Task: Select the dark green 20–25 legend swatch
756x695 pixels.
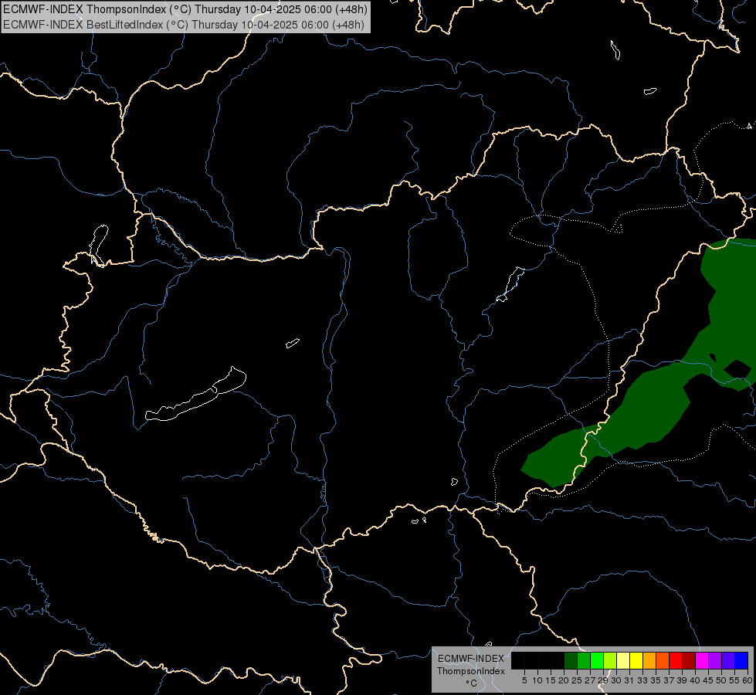Action: [571, 660]
